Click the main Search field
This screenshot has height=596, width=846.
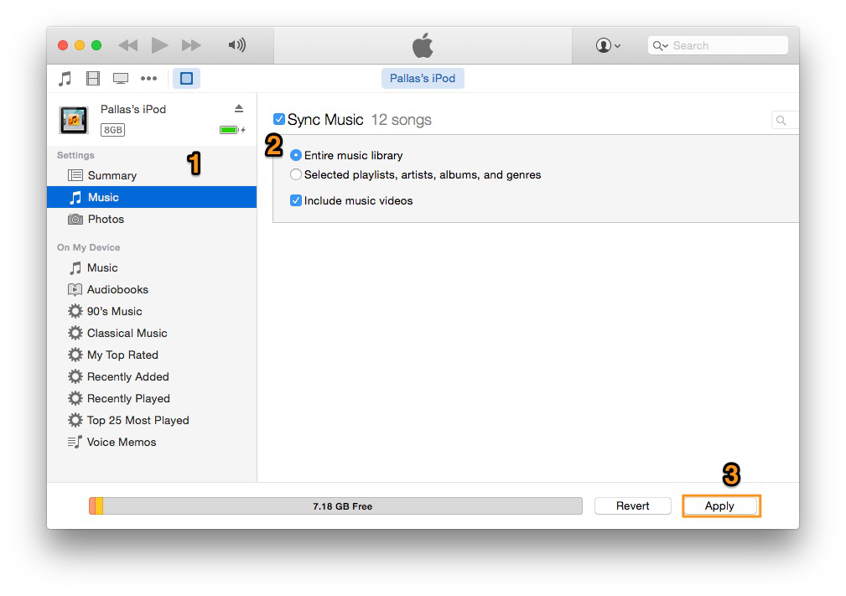click(718, 45)
